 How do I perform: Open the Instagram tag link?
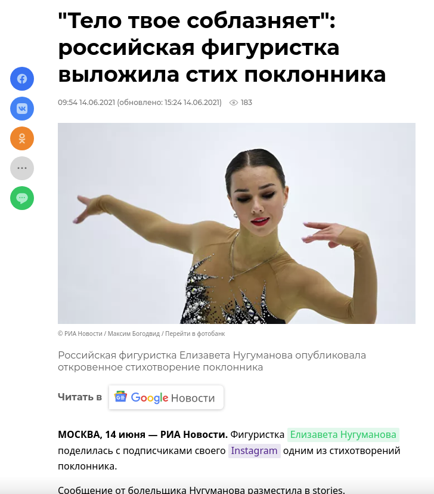pyautogui.click(x=255, y=451)
